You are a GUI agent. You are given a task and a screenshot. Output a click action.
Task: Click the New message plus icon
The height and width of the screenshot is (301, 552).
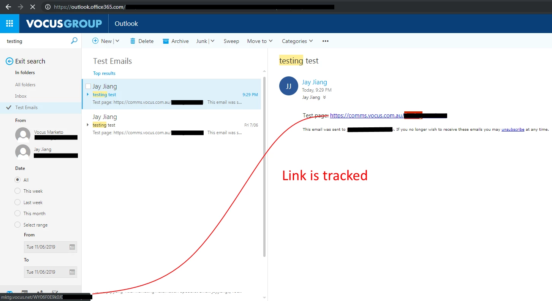(x=95, y=41)
